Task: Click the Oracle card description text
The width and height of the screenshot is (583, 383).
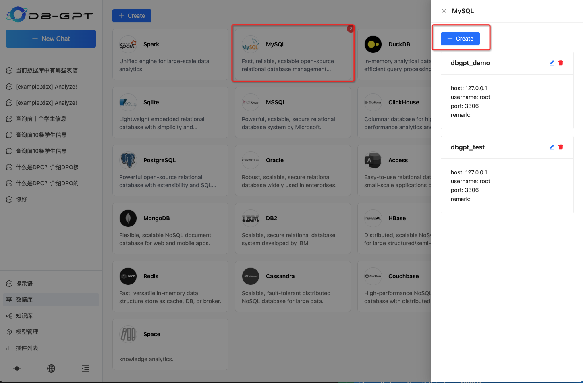Action: (289, 181)
